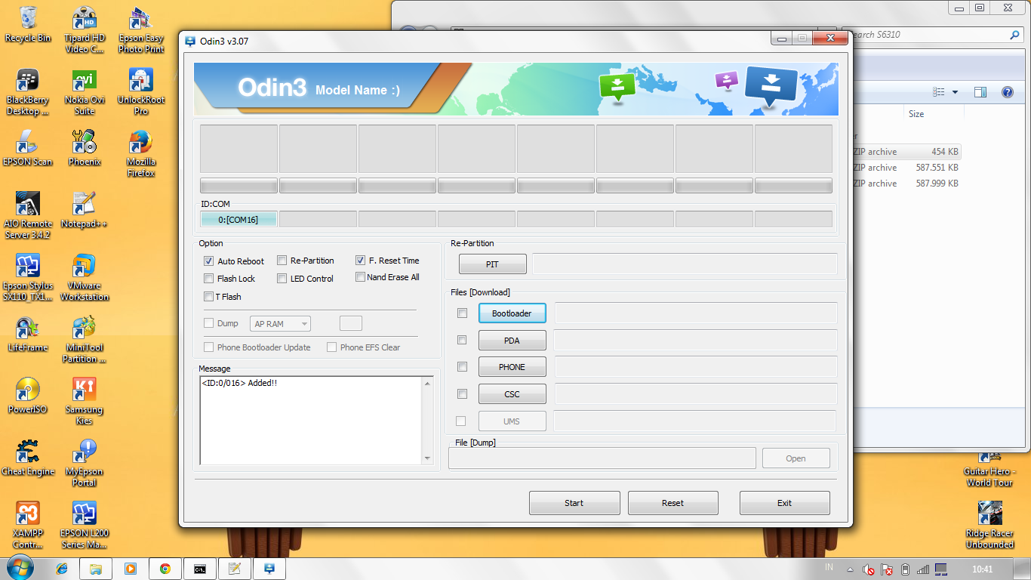Enable the T Flash checkbox
Screen dimensions: 1031x580
208,297
